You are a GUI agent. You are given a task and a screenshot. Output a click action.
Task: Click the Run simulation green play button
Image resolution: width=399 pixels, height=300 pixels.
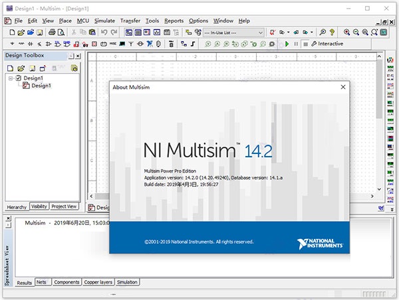click(x=287, y=44)
